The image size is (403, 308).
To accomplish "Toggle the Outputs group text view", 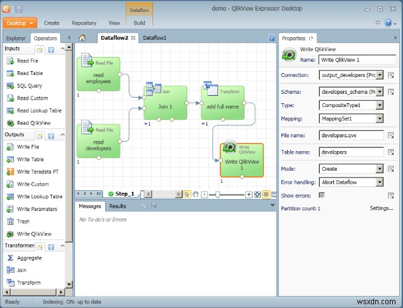I will point(51,136).
